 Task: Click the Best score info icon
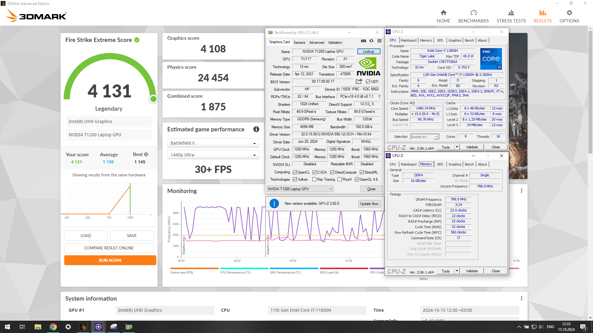[x=146, y=154]
